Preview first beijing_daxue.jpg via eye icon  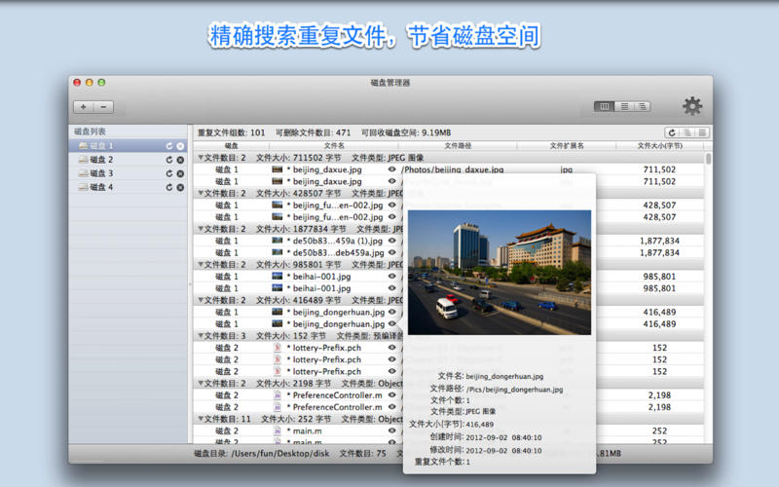click(x=392, y=169)
